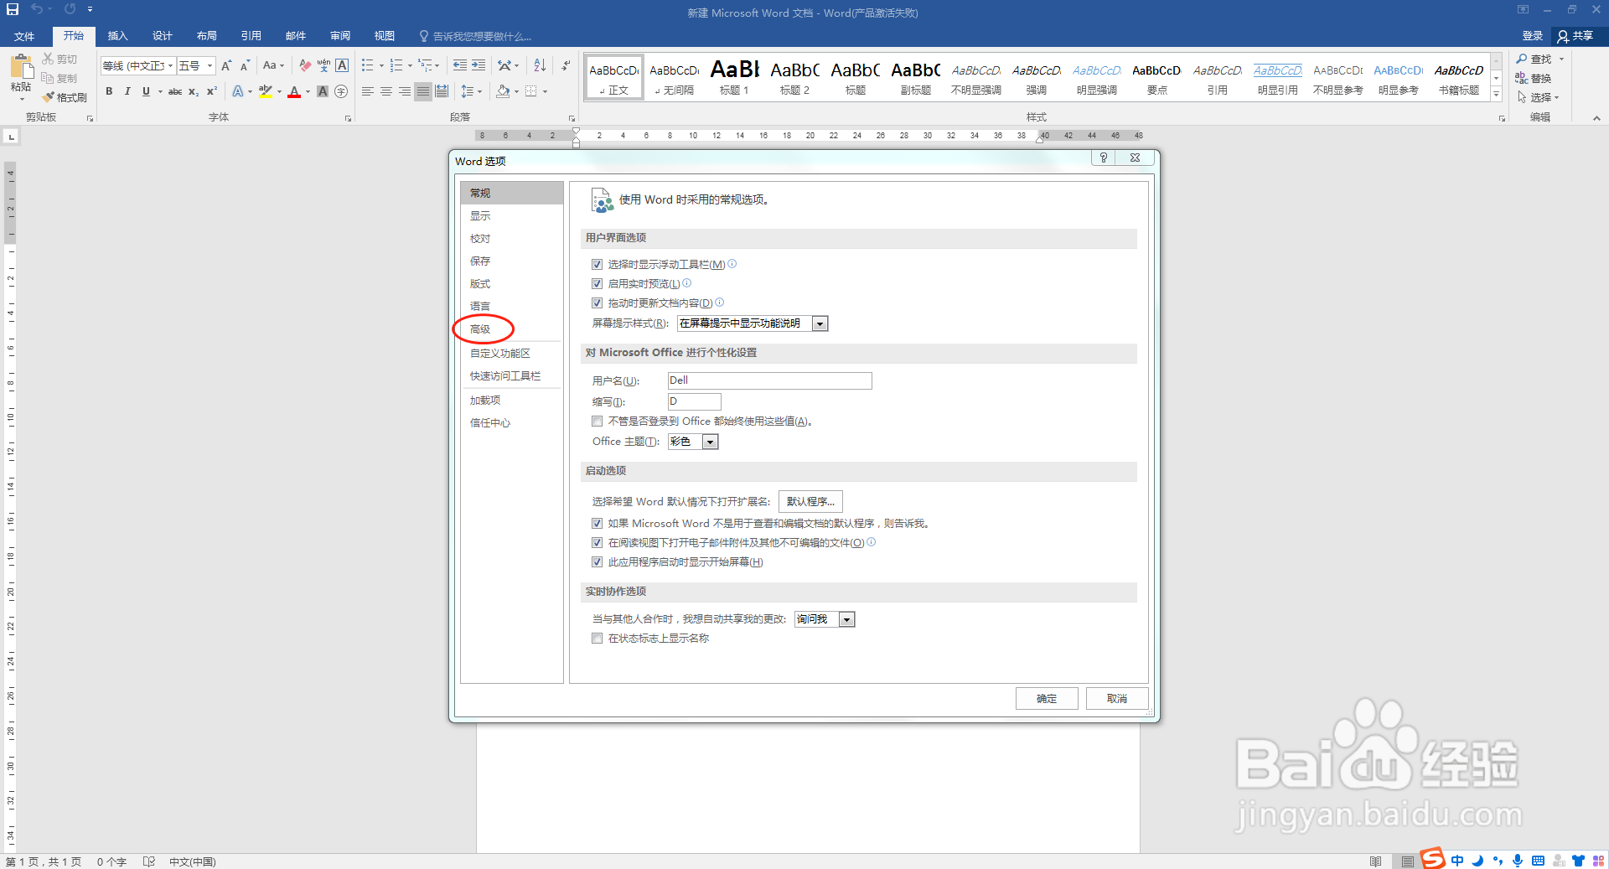This screenshot has width=1609, height=869.
Task: Enable show names on presence flags checkbox
Action: pyautogui.click(x=597, y=638)
